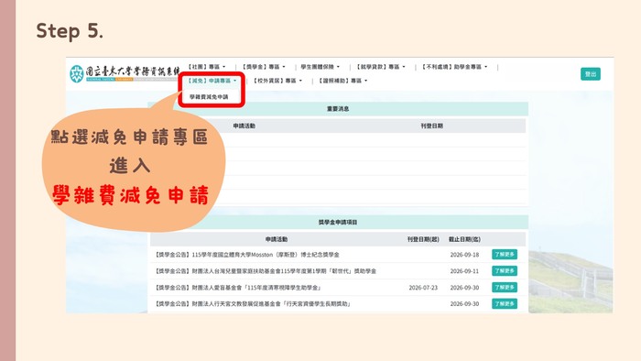Image resolution: width=641 pixels, height=361 pixels.
Task: Expand the 【就學貸款】專區 menu
Action: [381, 67]
